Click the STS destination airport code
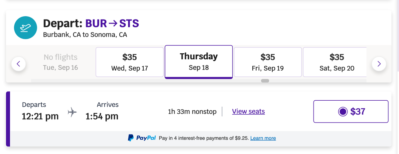Screen dimensions: 399x154 [129, 24]
